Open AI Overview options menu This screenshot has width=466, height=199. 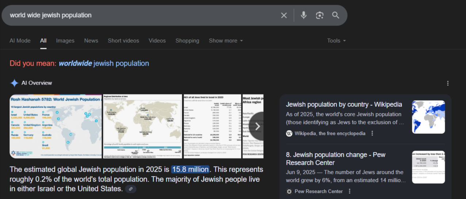pos(448,83)
